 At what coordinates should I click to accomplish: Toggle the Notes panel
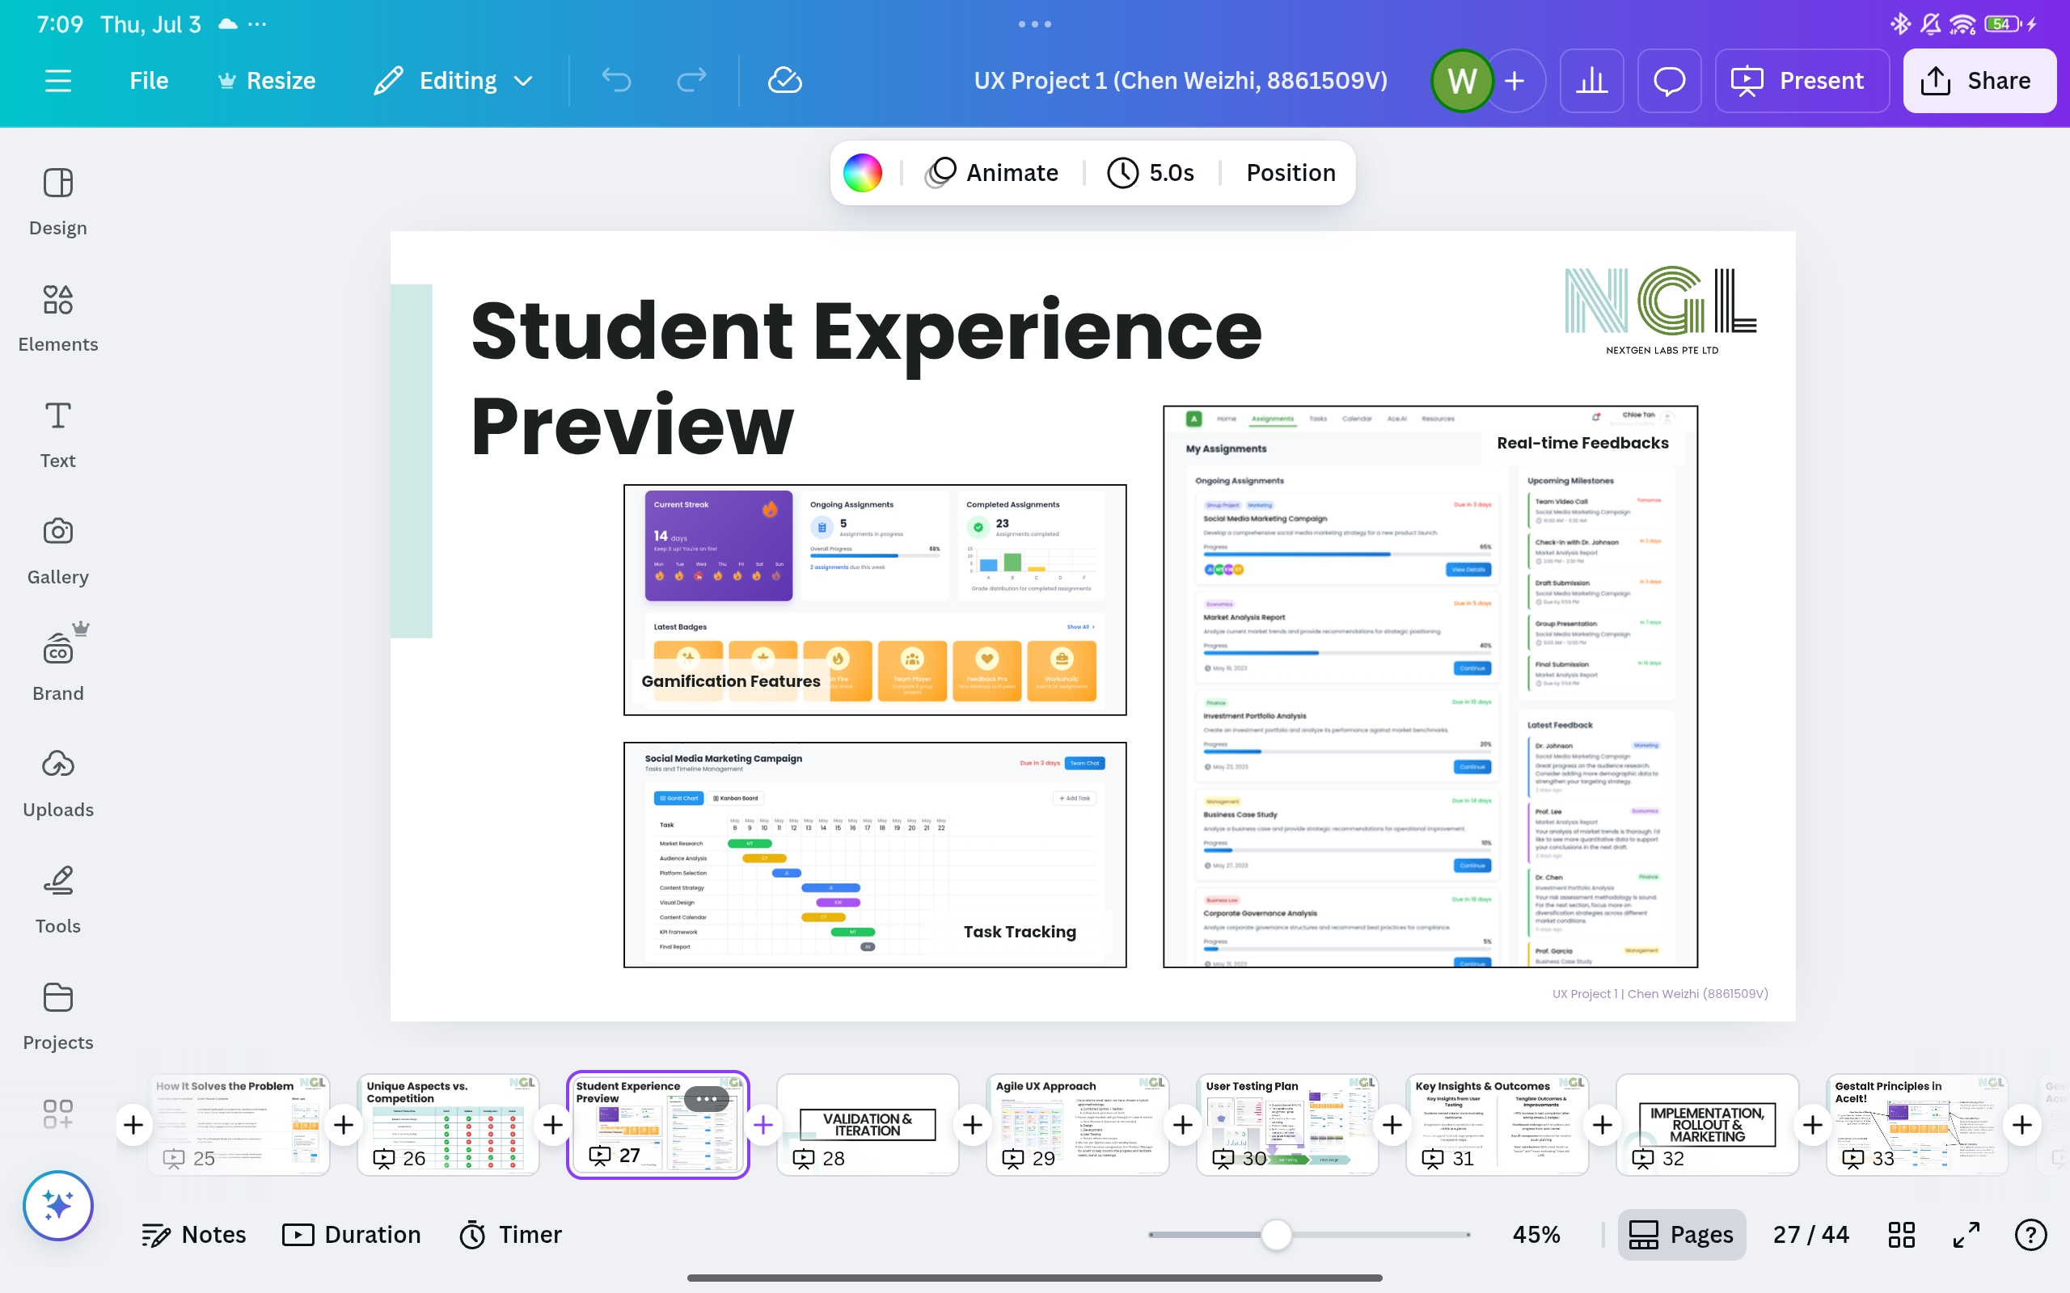point(194,1234)
